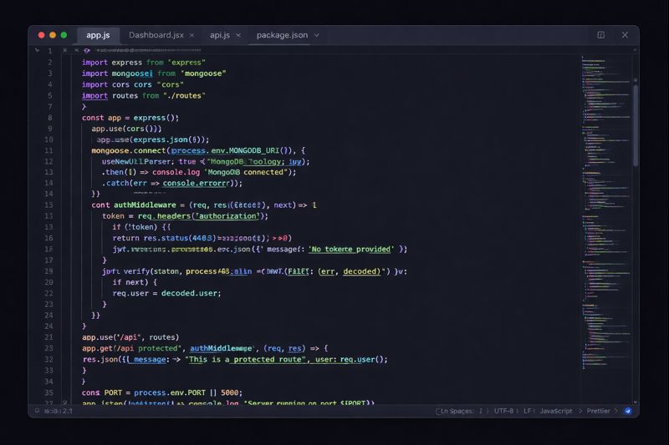Click line number 8 in the gutter

pyautogui.click(x=50, y=118)
